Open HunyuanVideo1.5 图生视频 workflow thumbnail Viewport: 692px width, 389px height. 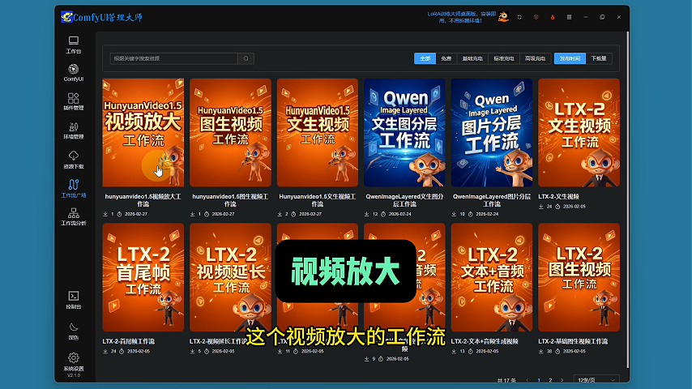coord(230,132)
